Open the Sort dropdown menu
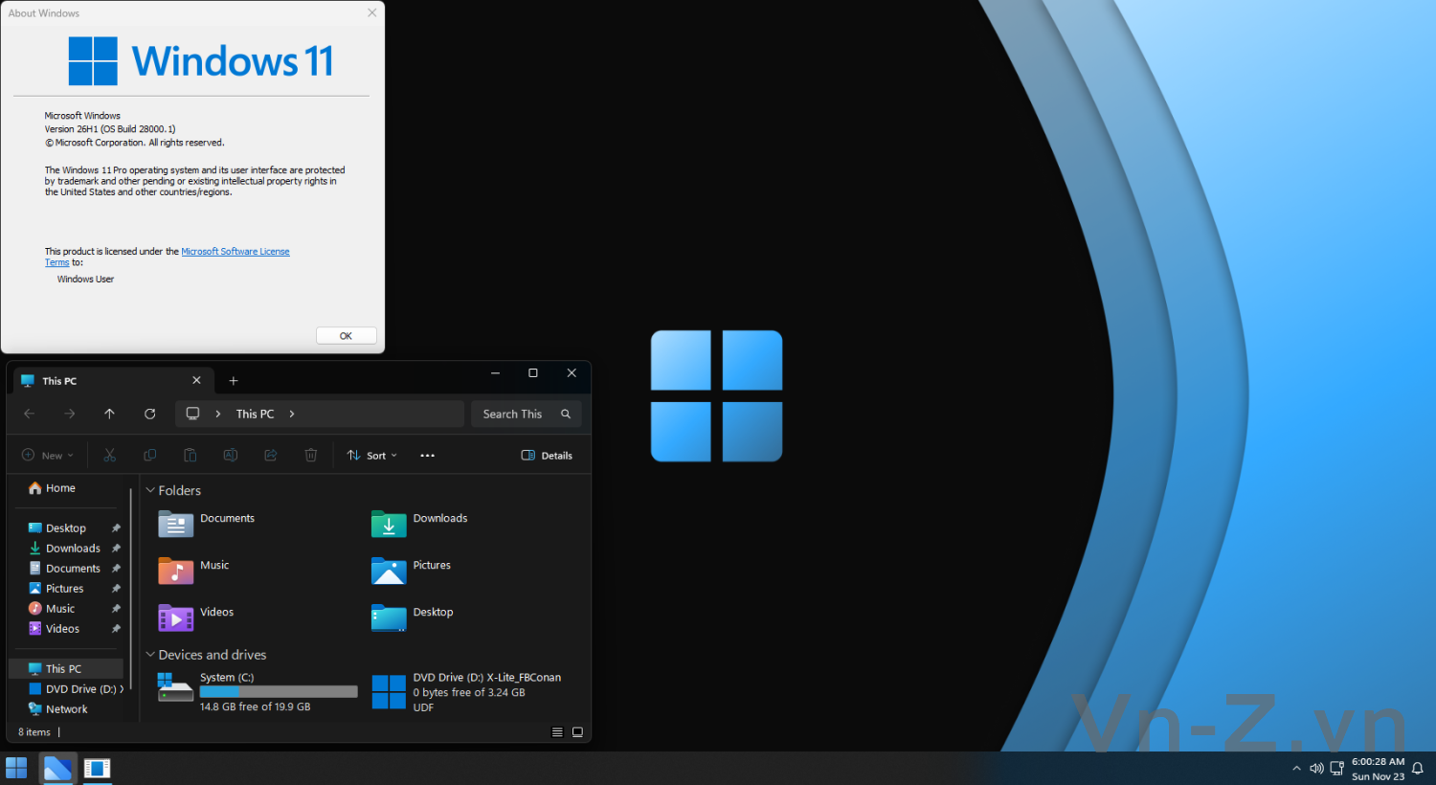 [x=371, y=456]
